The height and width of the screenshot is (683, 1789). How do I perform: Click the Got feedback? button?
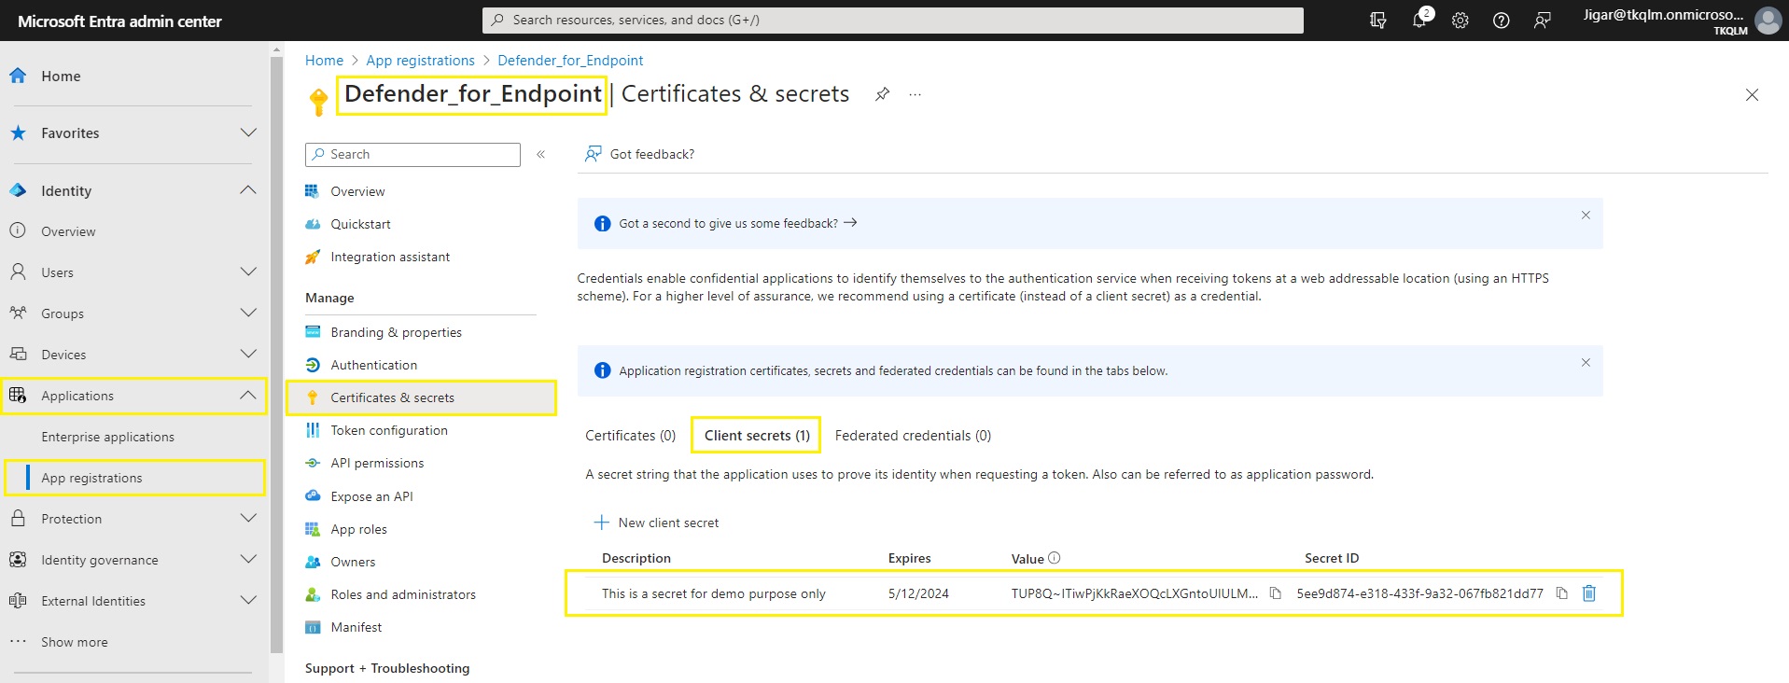click(x=640, y=154)
